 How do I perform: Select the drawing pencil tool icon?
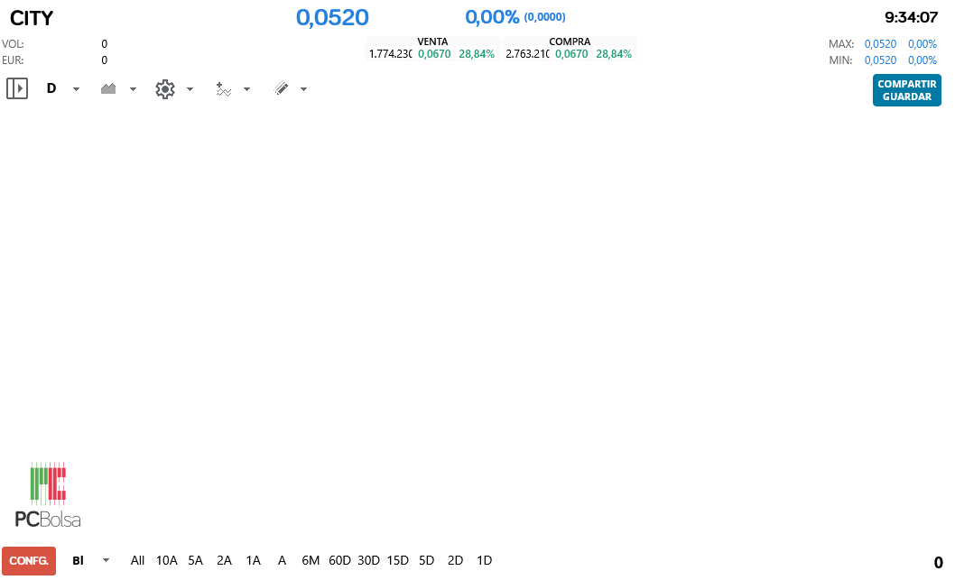[281, 88]
